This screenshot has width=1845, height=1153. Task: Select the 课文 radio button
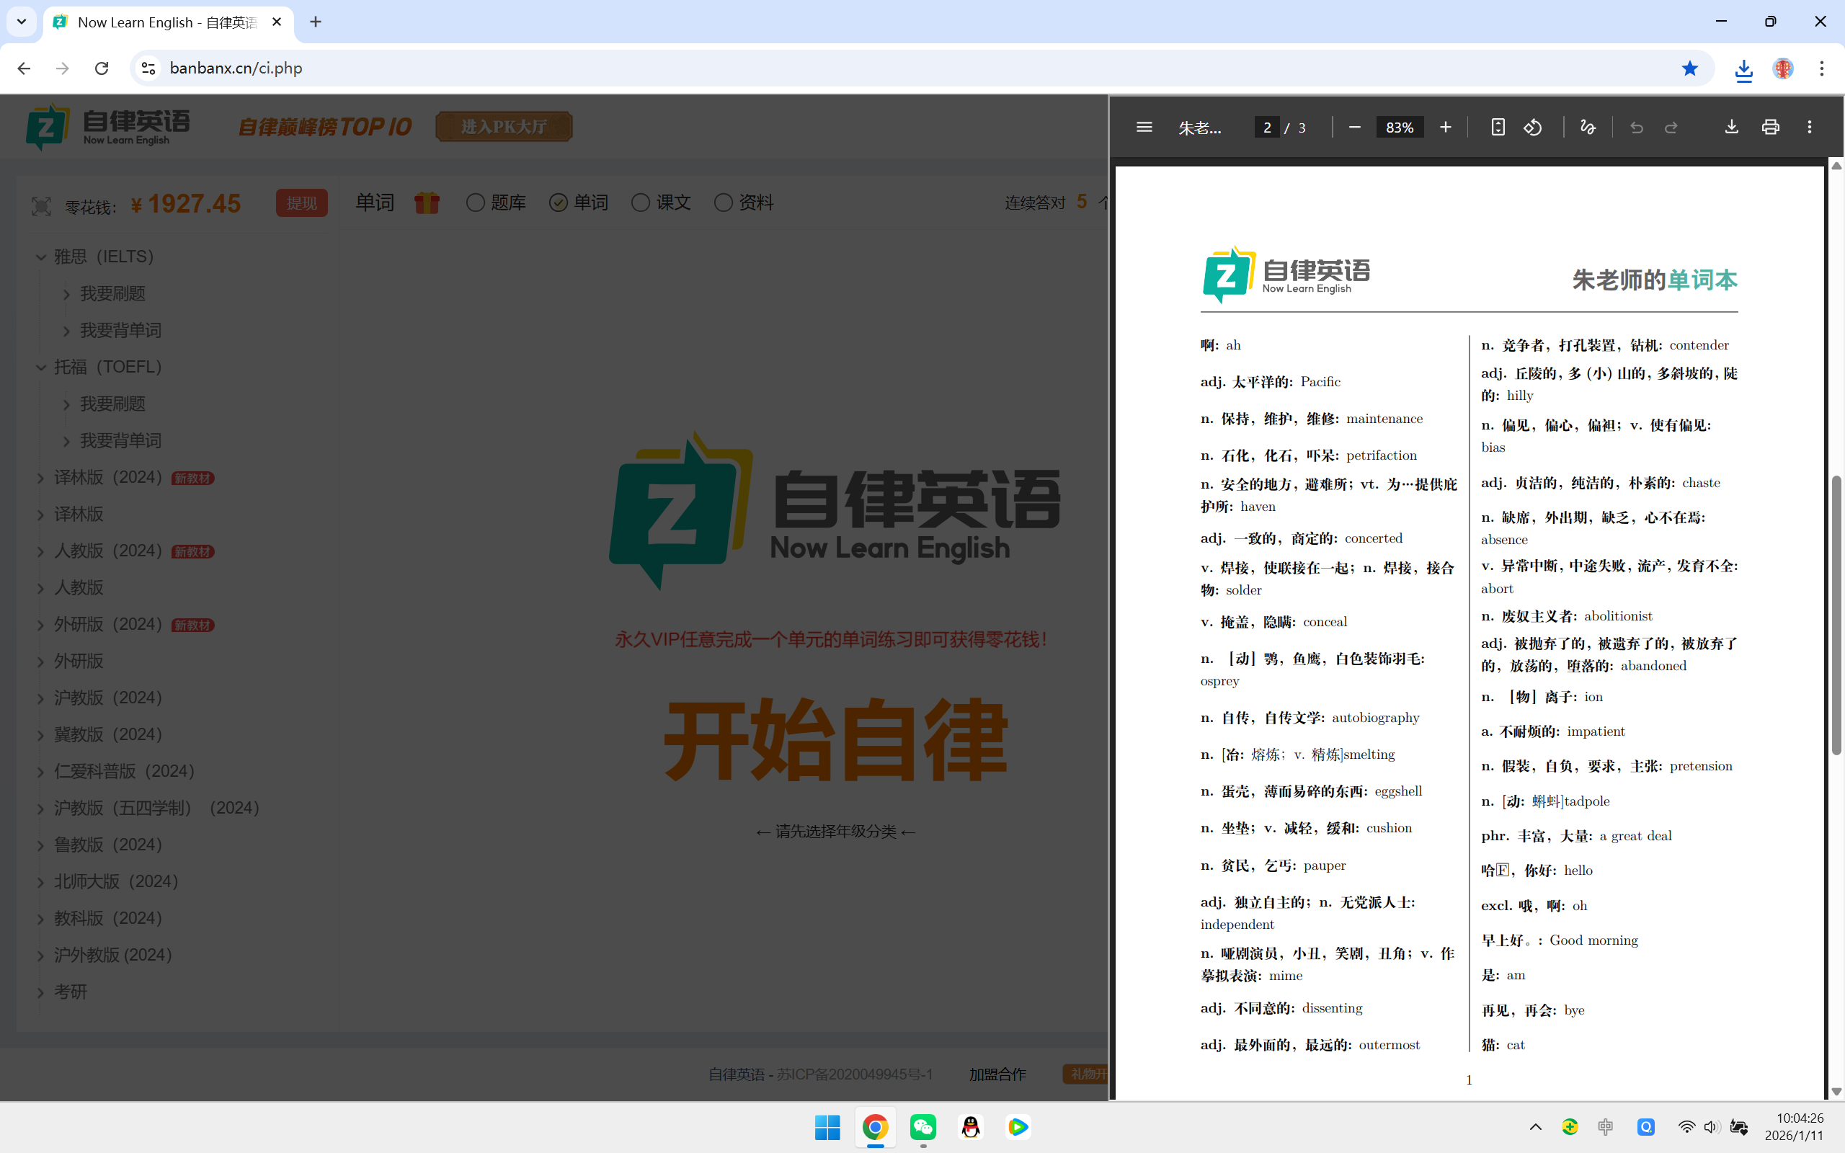click(x=641, y=202)
